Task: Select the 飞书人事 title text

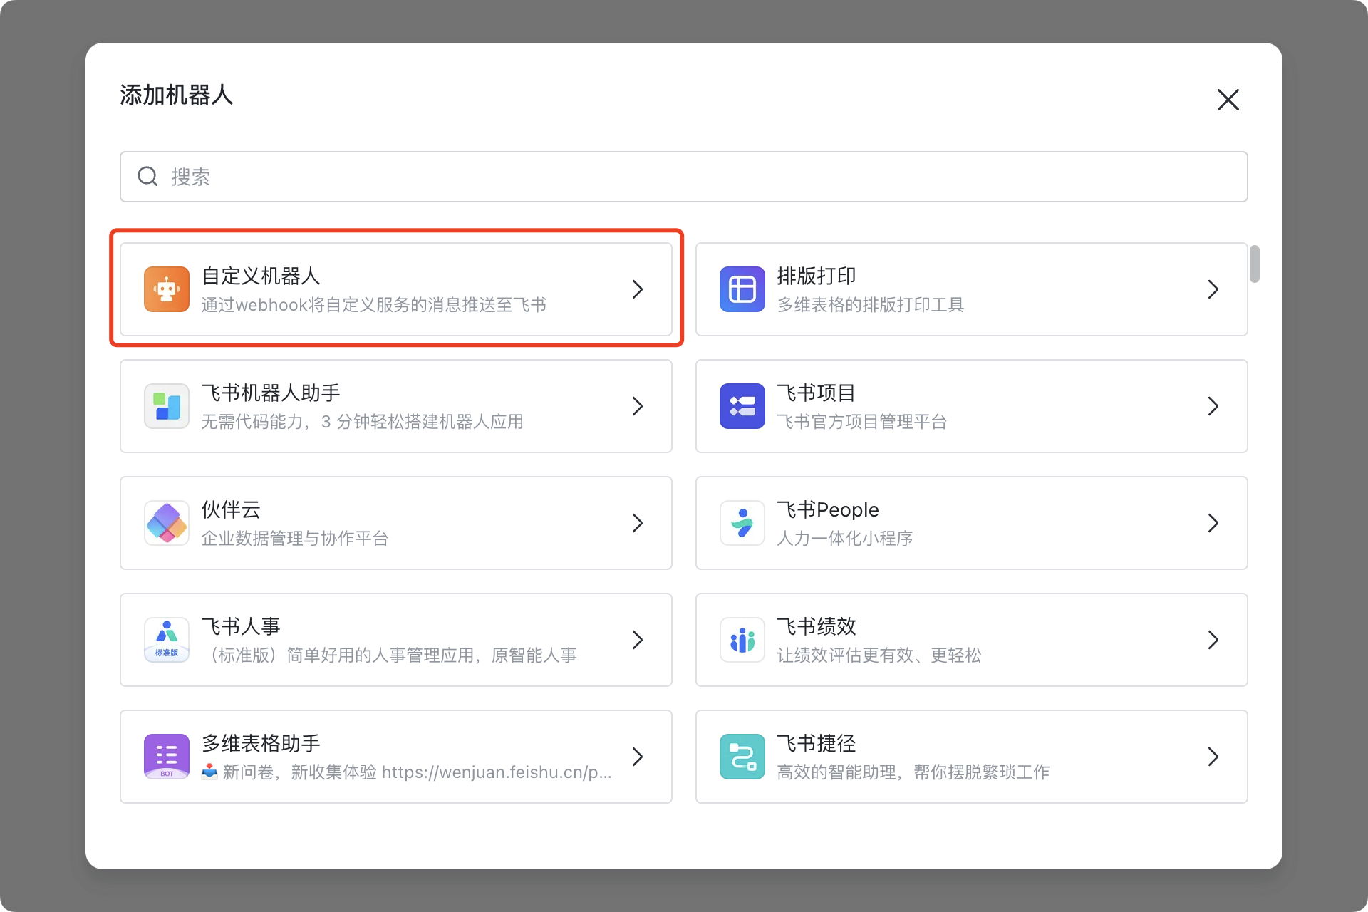Action: coord(241,626)
